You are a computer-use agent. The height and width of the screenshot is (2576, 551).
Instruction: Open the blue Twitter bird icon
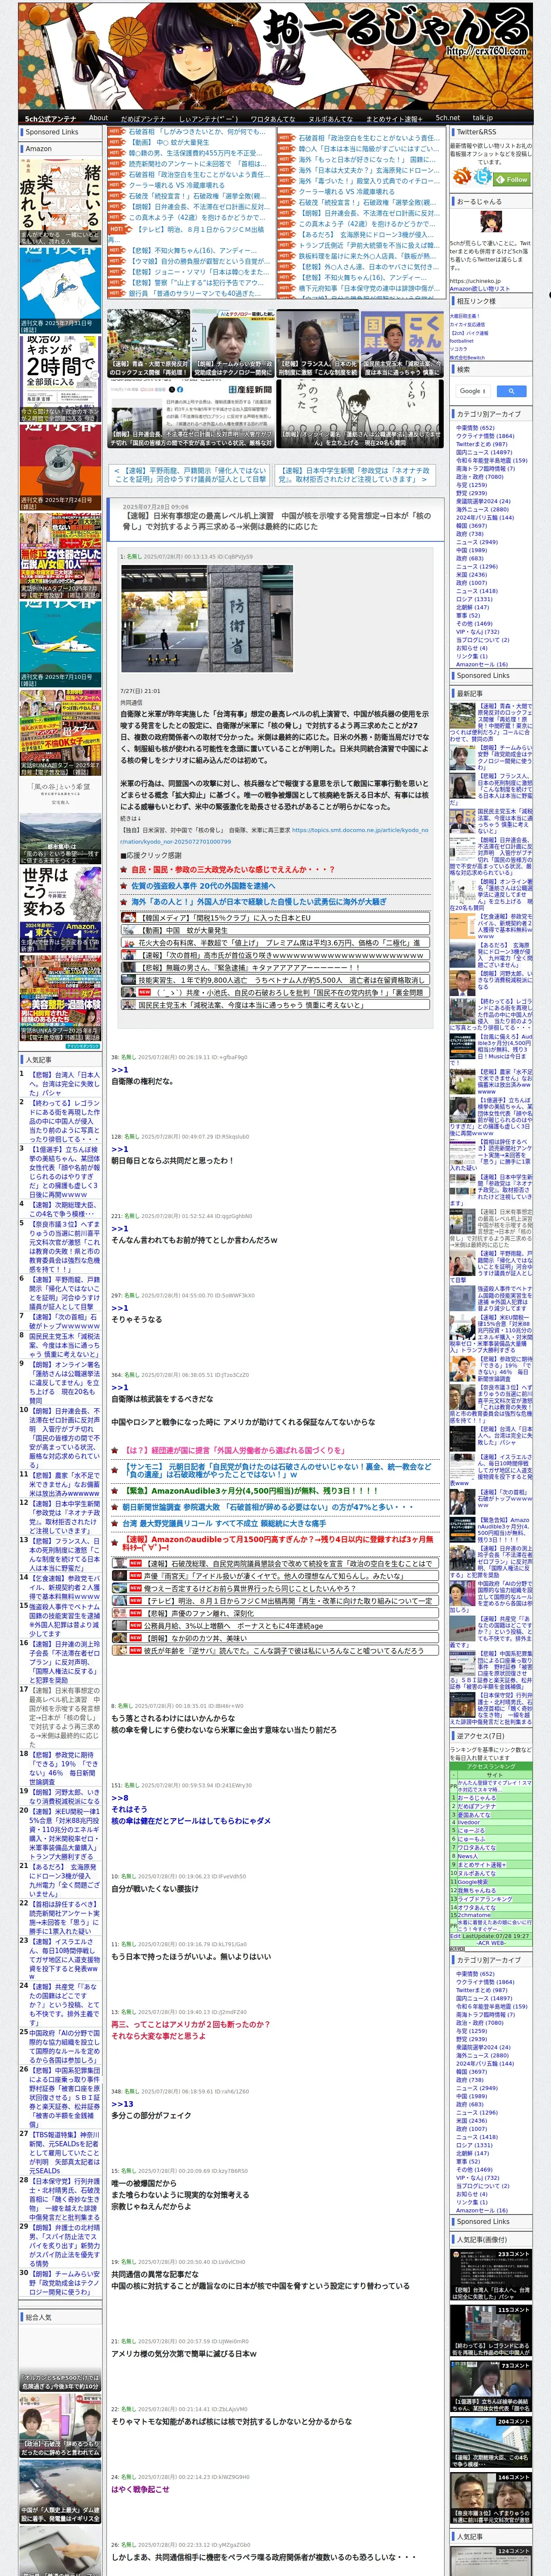pyautogui.click(x=484, y=176)
